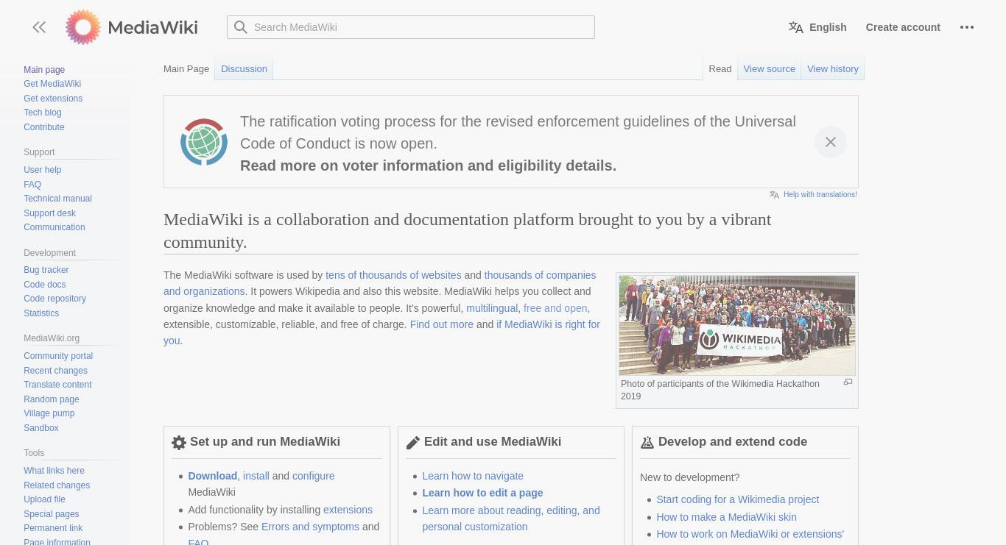Collapse the sidebar with double-chevron icon
Image resolution: width=1006 pixels, height=545 pixels.
click(39, 27)
